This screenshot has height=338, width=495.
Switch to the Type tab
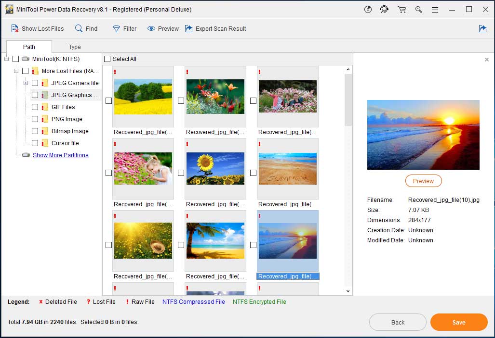(x=75, y=47)
